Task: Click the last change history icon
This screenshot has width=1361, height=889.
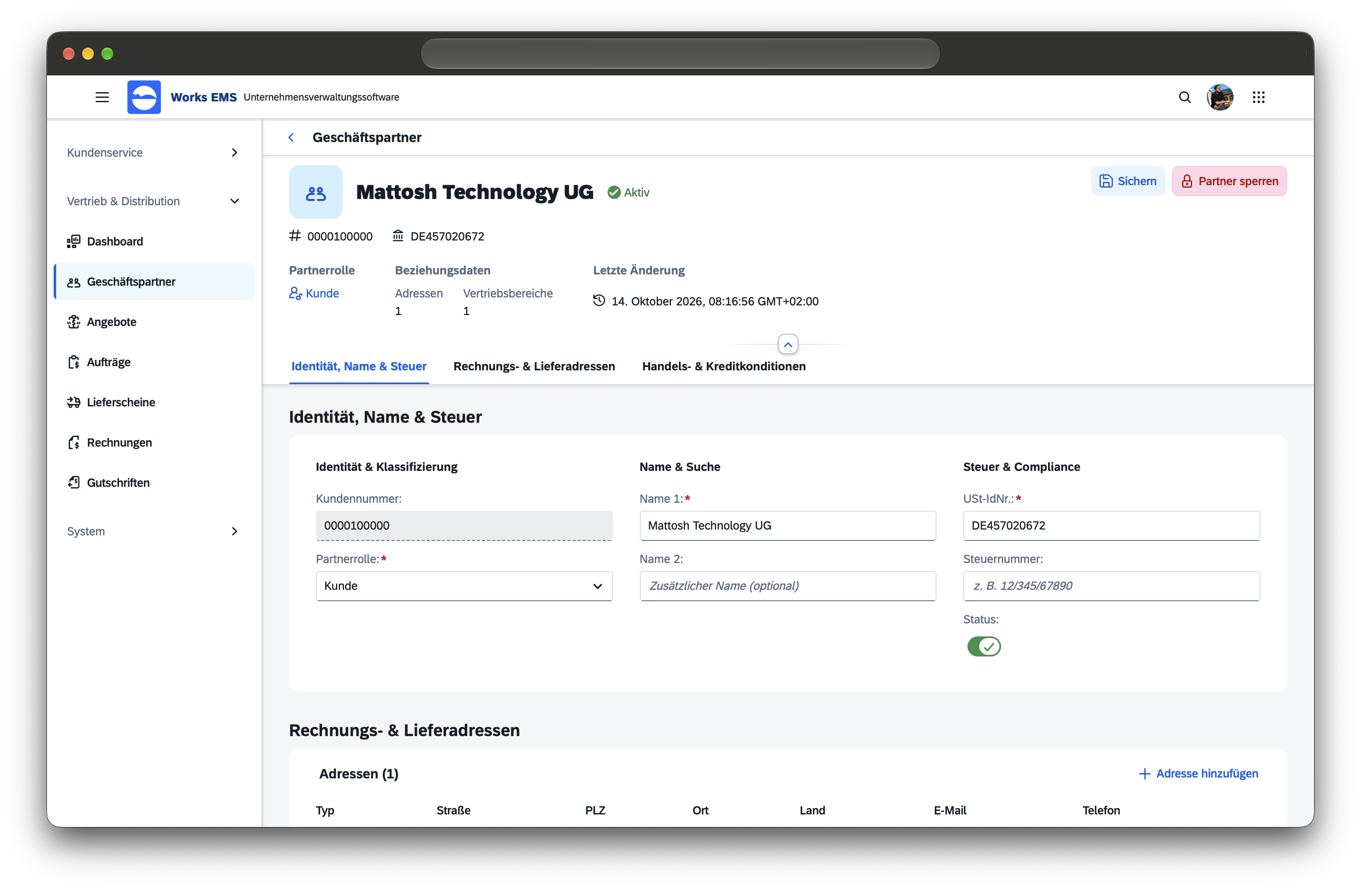Action: click(599, 300)
